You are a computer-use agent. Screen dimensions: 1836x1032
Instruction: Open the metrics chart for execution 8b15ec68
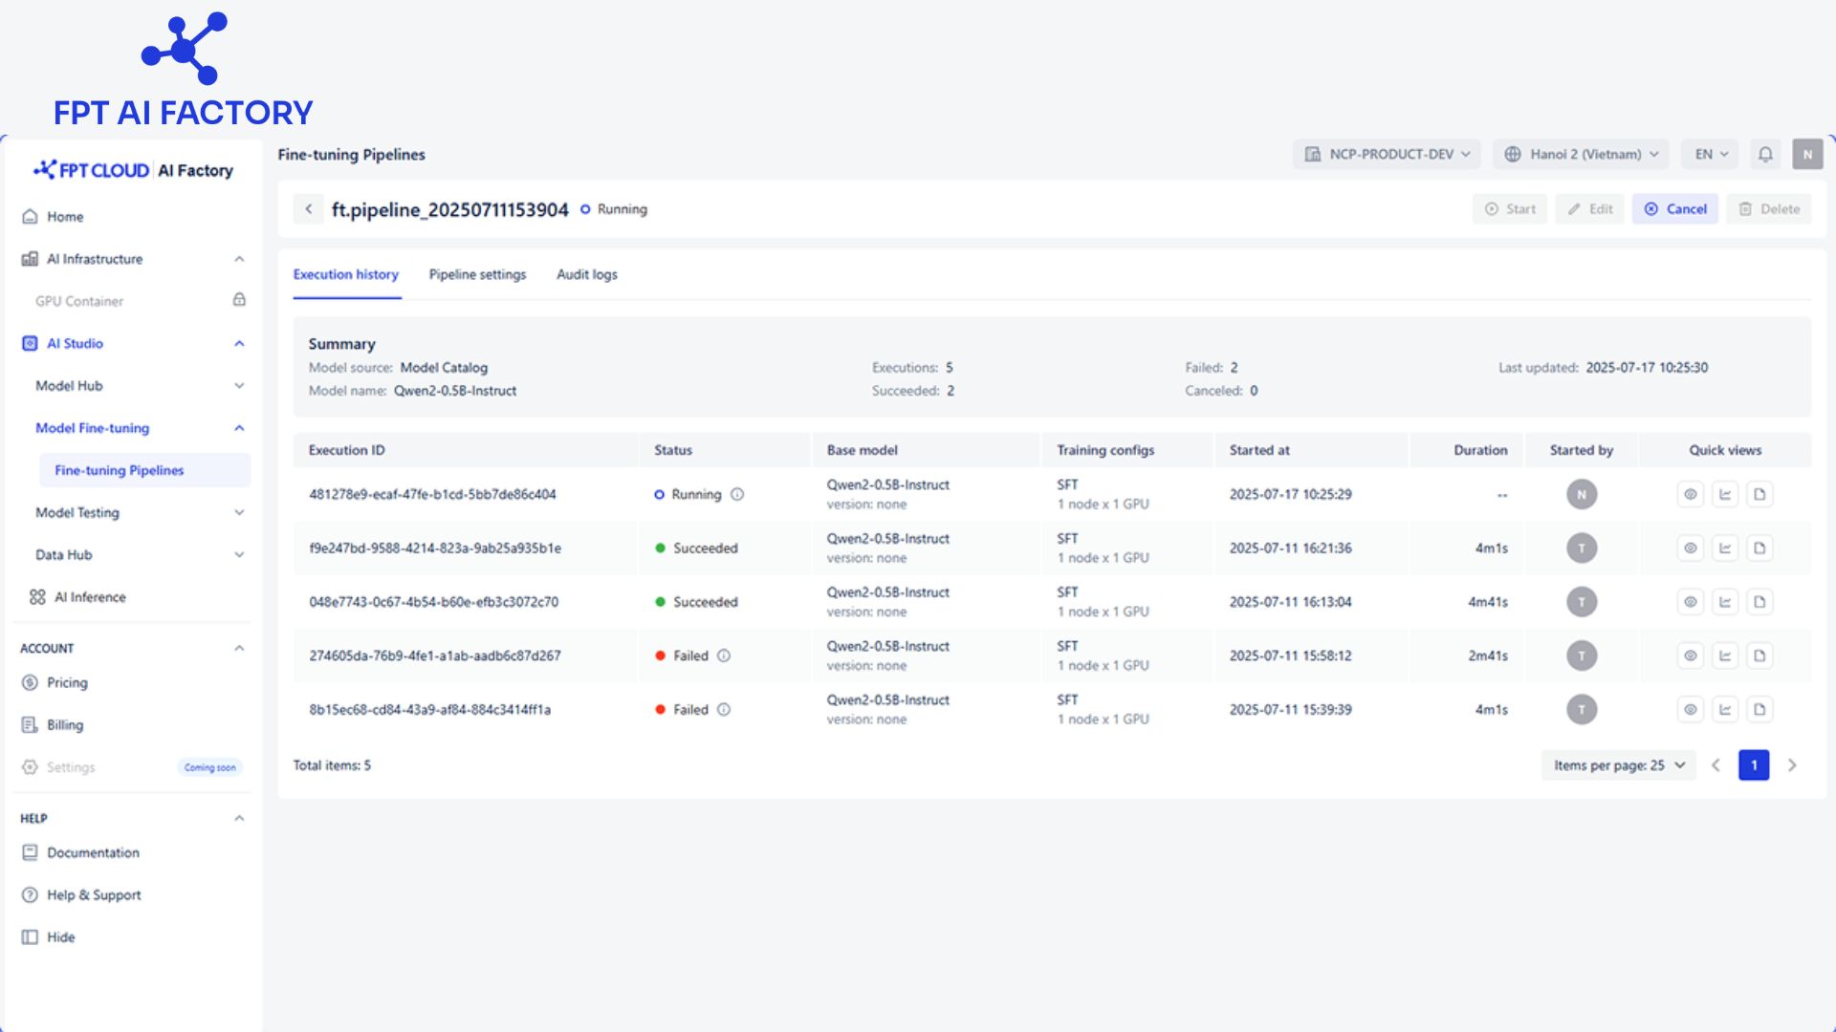1725,709
